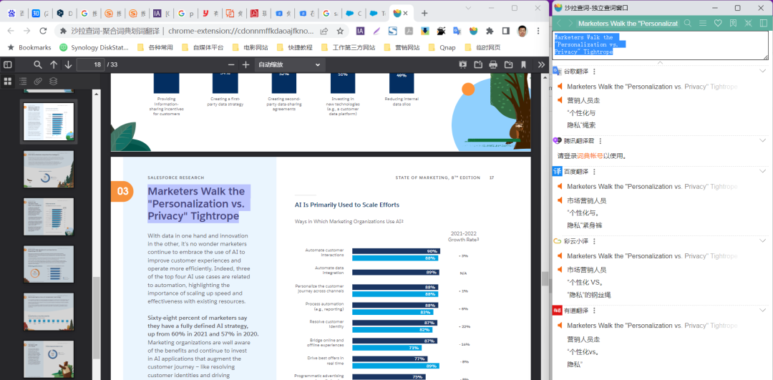This screenshot has width=773, height=380.
Task: Open Chrome Extensions puzzle icon
Action: click(x=490, y=31)
